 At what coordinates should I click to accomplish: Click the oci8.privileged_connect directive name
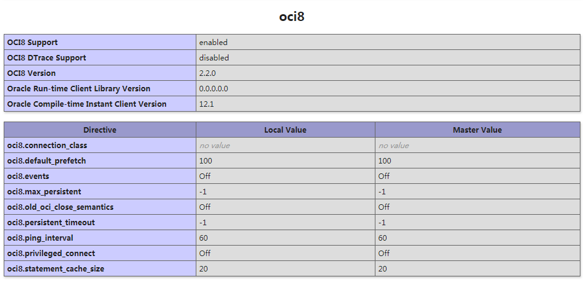pyautogui.click(x=51, y=254)
